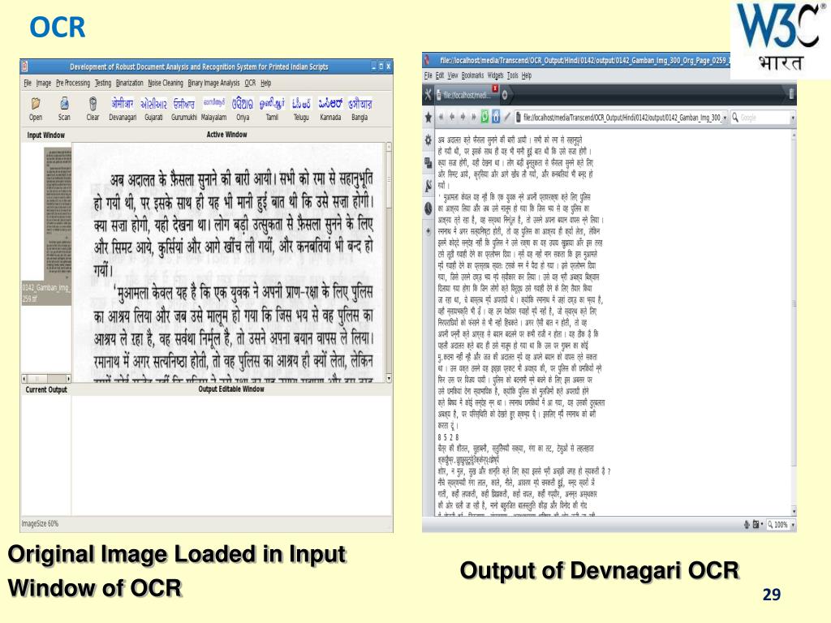The width and height of the screenshot is (831, 623).
Task: Click the camera icon in browser status bar
Action: tap(756, 525)
